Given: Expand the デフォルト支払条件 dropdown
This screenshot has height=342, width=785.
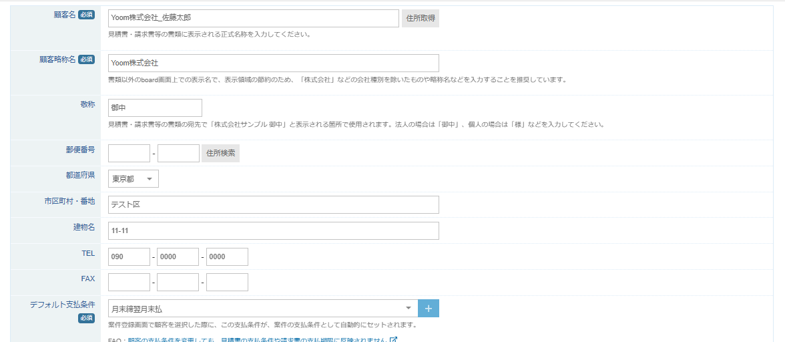Looking at the screenshot, I should [263, 309].
